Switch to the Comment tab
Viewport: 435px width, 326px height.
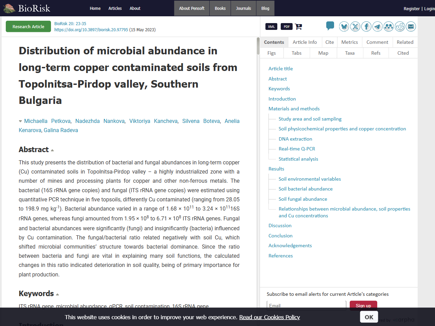point(377,42)
